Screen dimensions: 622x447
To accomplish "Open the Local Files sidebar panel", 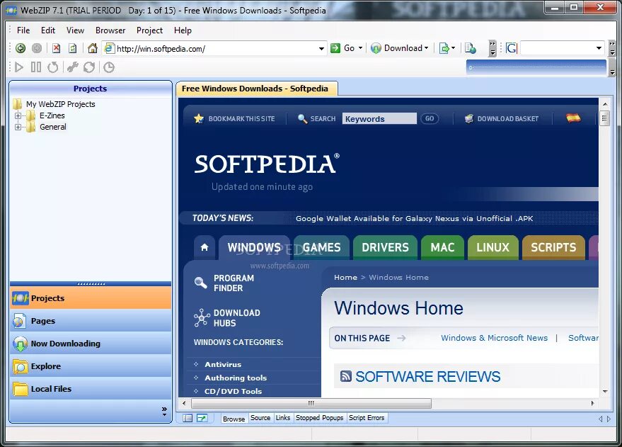I will [91, 389].
